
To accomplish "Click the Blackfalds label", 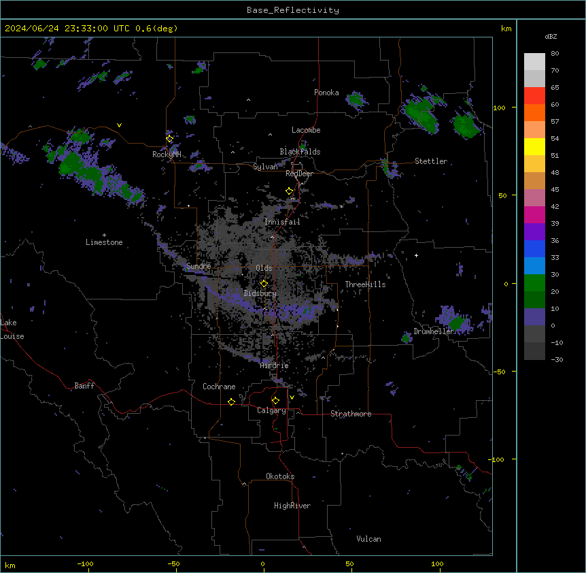I will tap(300, 152).
